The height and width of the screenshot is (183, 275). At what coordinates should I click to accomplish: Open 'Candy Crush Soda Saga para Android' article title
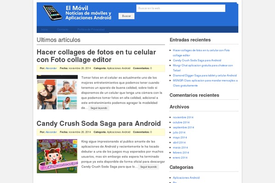(x=99, y=124)
